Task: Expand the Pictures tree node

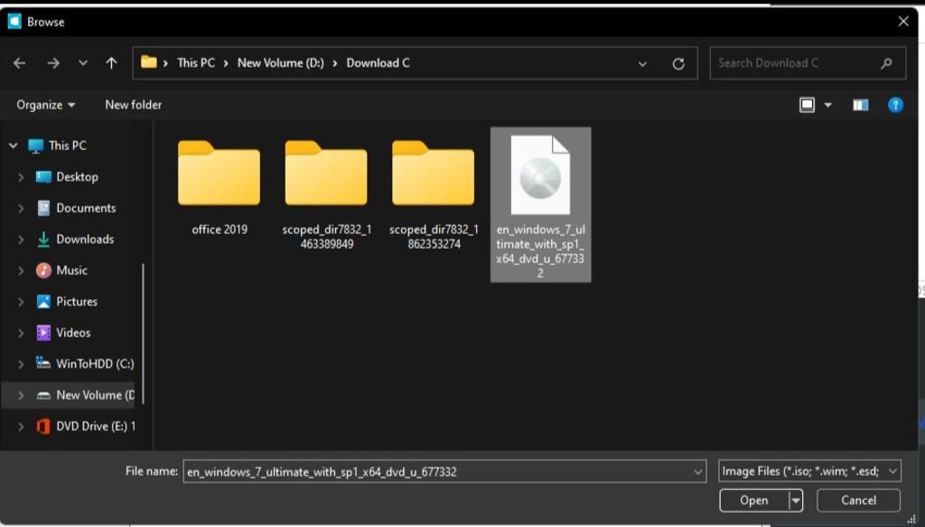Action: click(22, 302)
